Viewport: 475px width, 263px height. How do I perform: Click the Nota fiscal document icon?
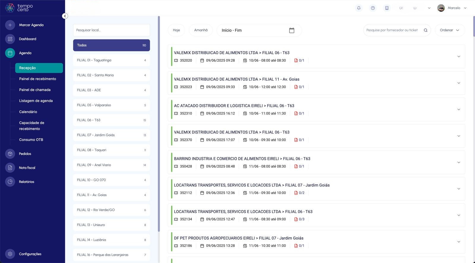click(10, 168)
